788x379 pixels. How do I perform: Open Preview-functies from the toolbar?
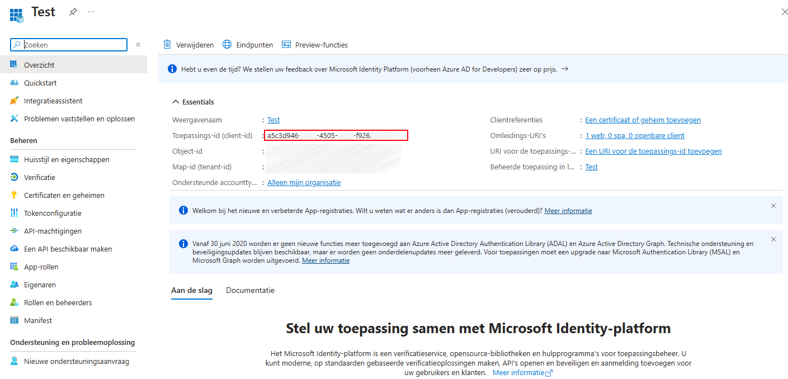coord(322,45)
